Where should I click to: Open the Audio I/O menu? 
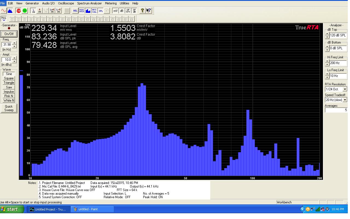coord(48,3)
